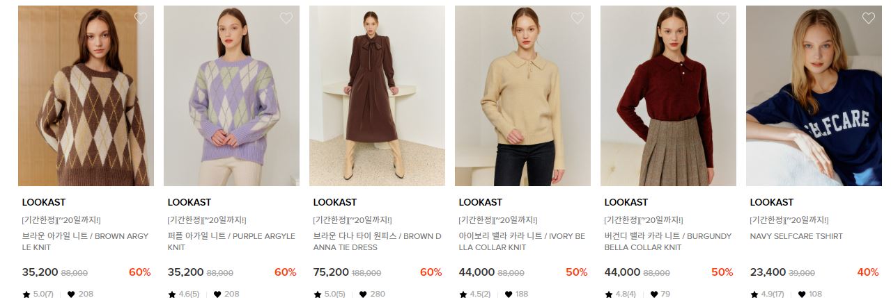891x298 pixels.
Task: Open the Purple Argyle Knit sweater image
Action: [231, 96]
